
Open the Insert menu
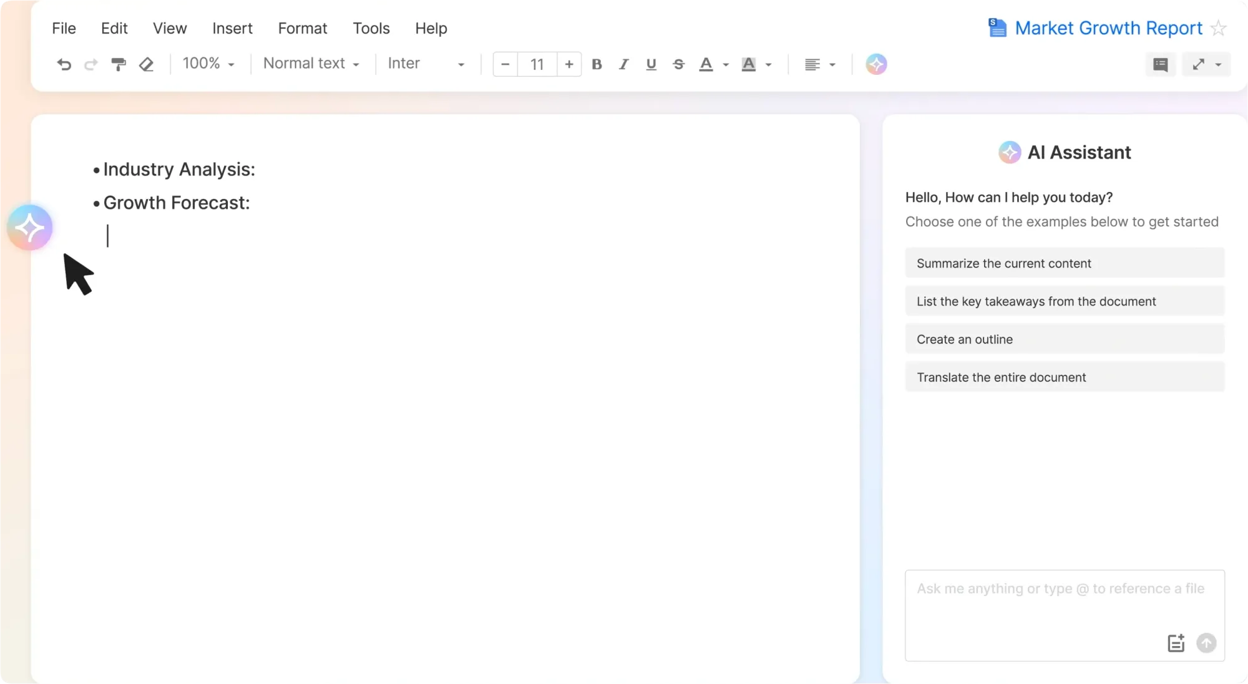tap(232, 28)
